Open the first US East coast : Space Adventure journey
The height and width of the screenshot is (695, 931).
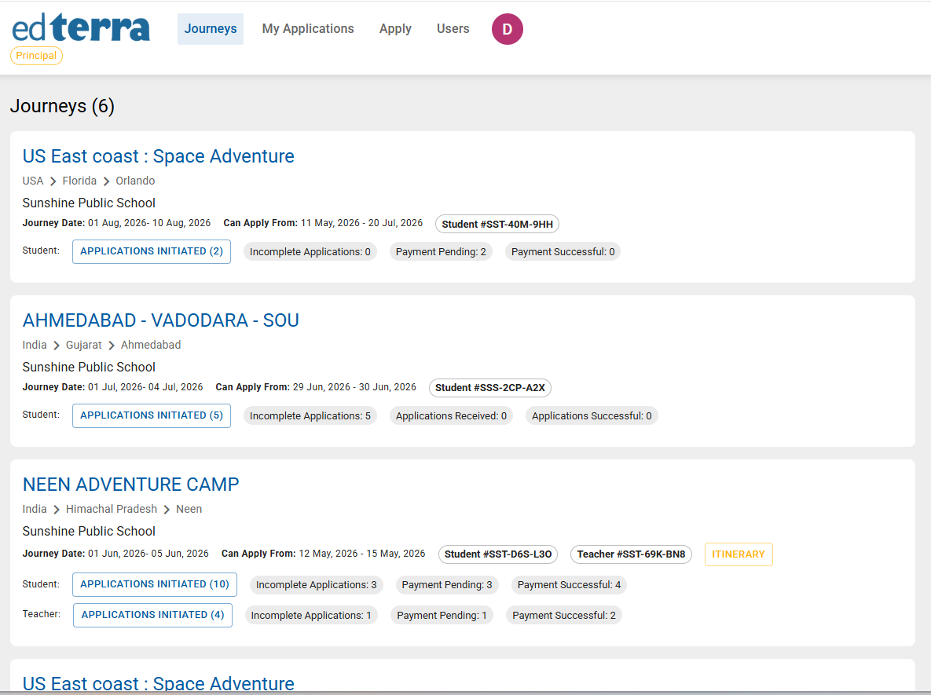click(159, 156)
